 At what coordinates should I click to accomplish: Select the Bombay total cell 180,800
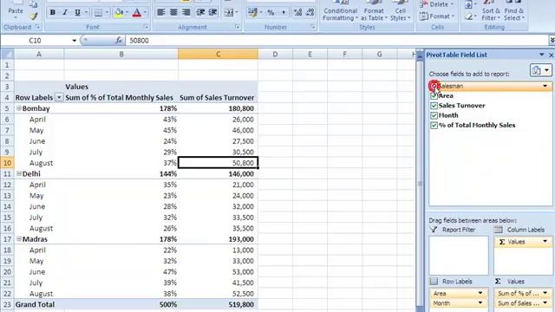[218, 108]
